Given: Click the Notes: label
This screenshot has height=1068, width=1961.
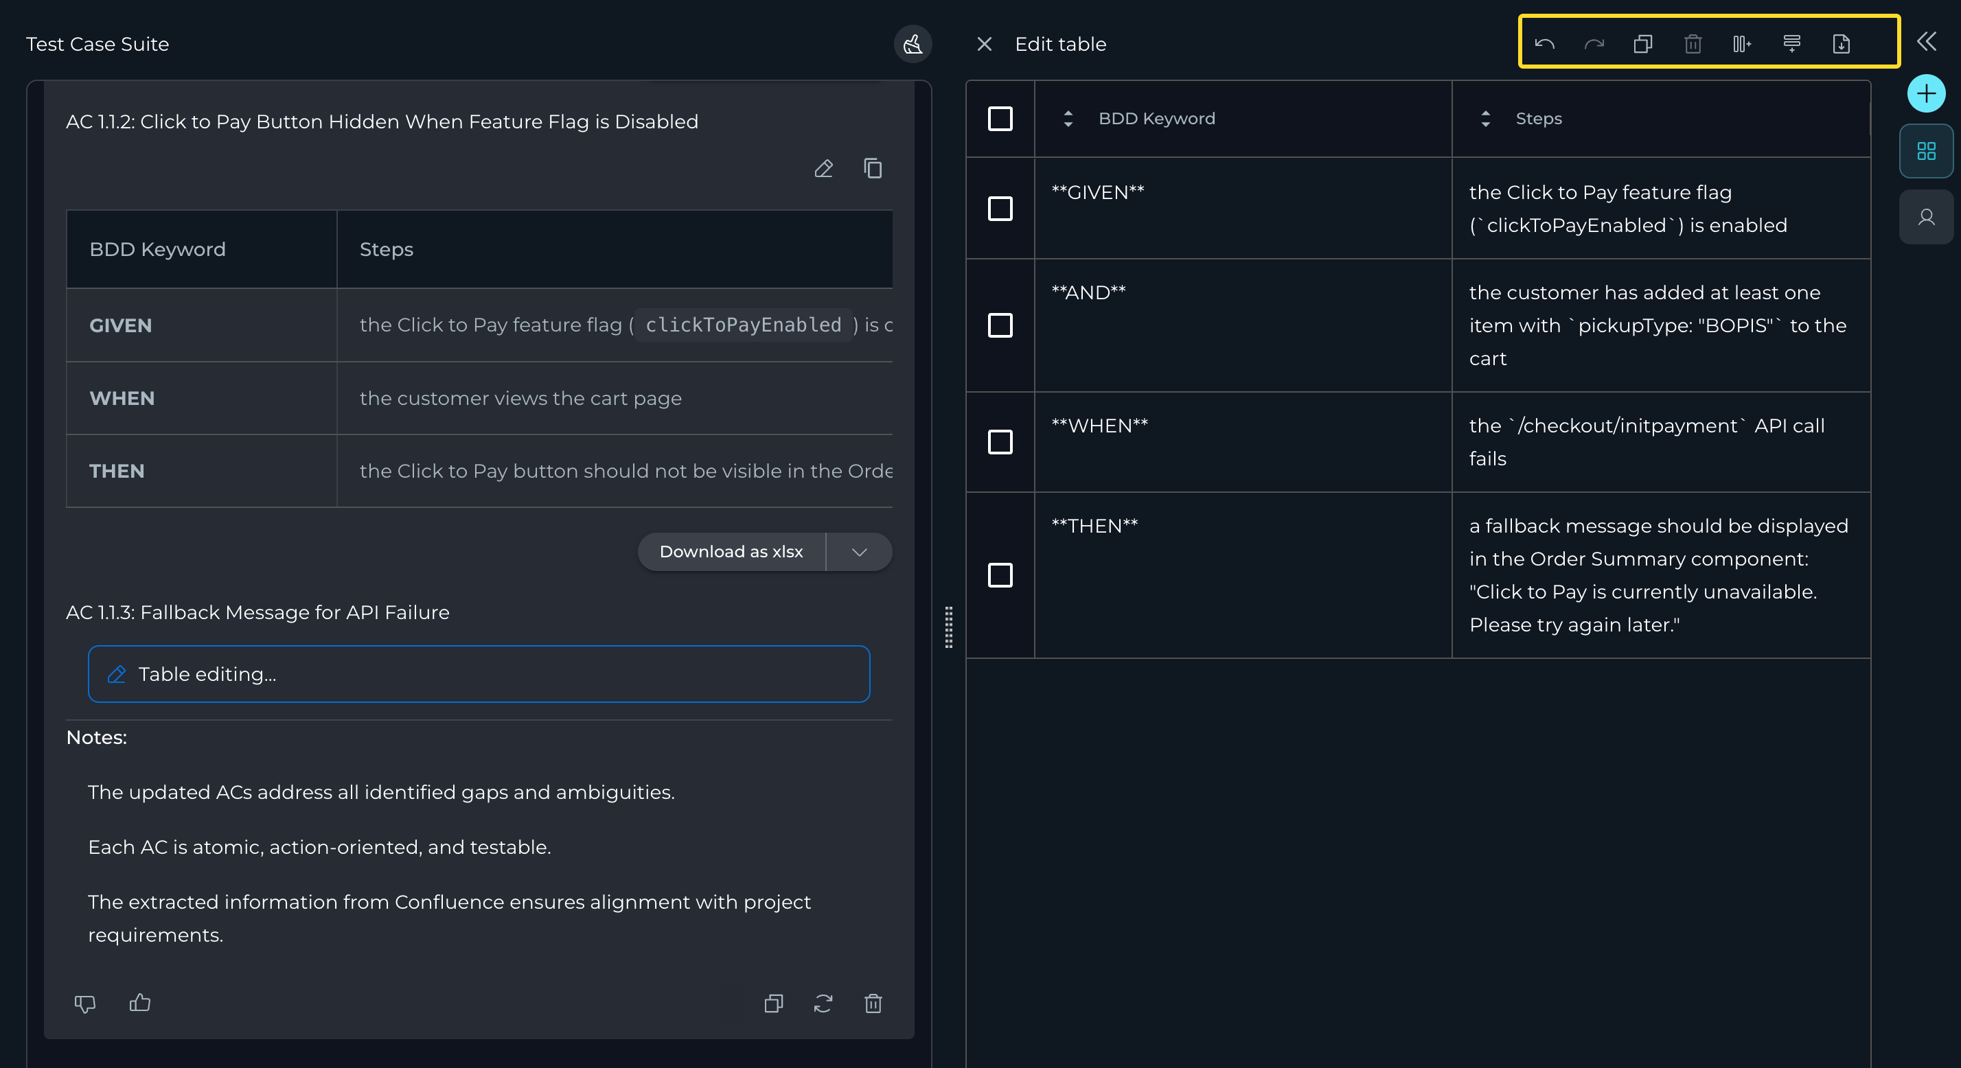Looking at the screenshot, I should pos(97,738).
